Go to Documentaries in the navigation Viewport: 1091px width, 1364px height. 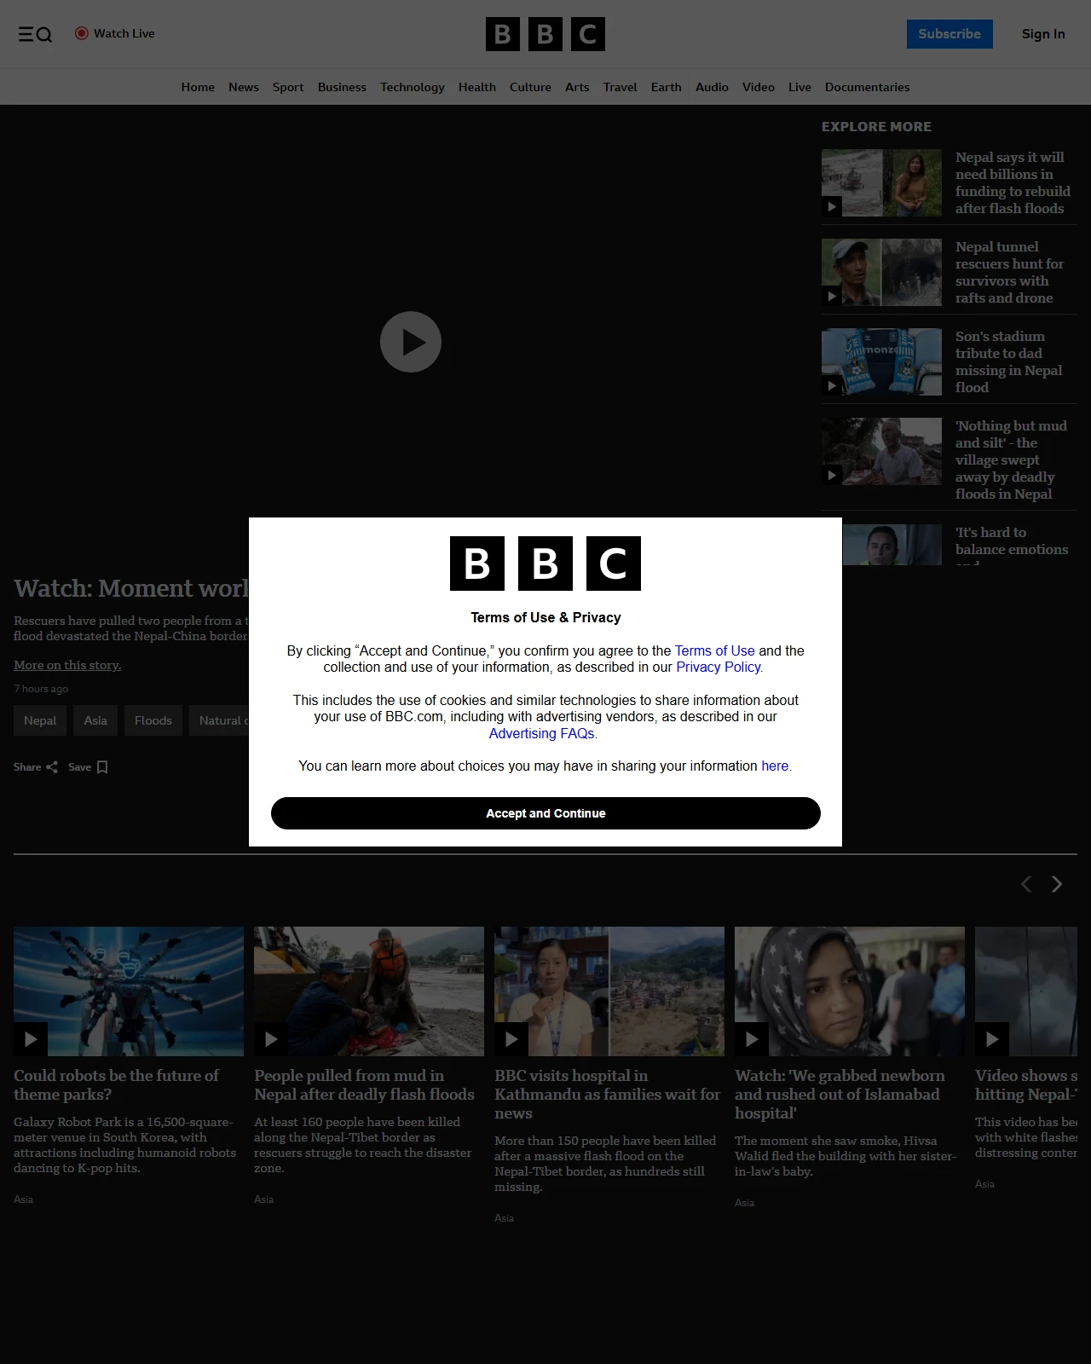coord(867,87)
